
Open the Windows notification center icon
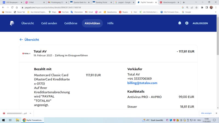[214, 120]
